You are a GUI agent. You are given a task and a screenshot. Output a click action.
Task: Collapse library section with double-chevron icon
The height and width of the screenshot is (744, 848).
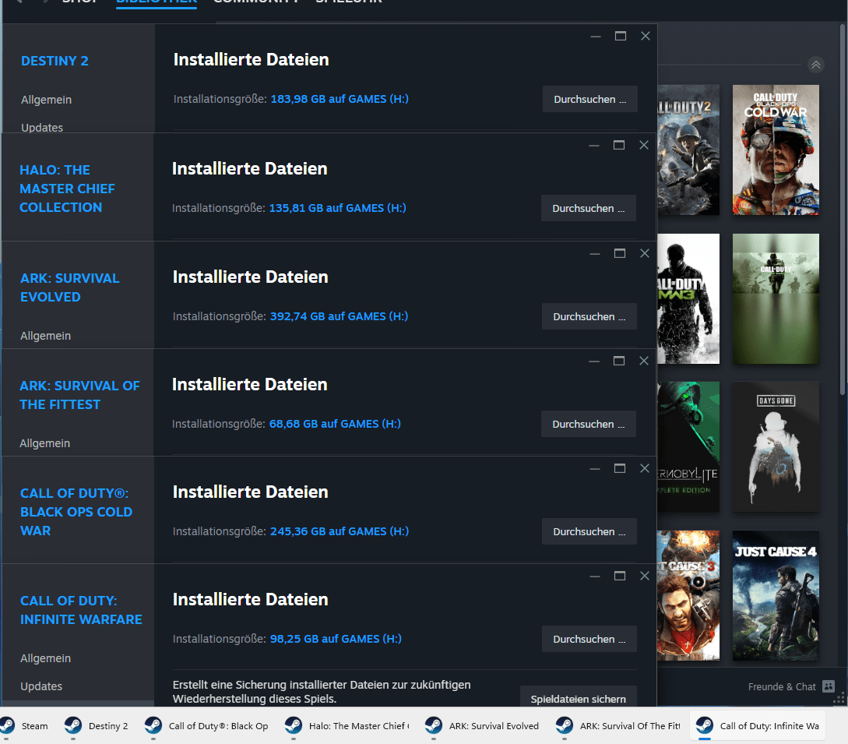[815, 65]
